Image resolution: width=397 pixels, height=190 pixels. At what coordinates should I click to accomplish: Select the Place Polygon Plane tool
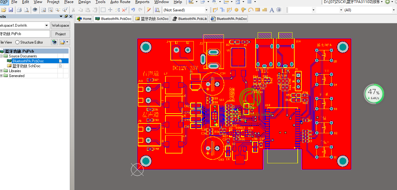pyautogui.click(x=265, y=10)
